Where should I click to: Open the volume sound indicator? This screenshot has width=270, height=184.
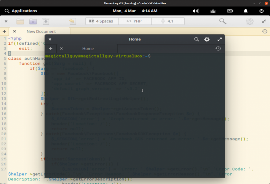(x=196, y=11)
